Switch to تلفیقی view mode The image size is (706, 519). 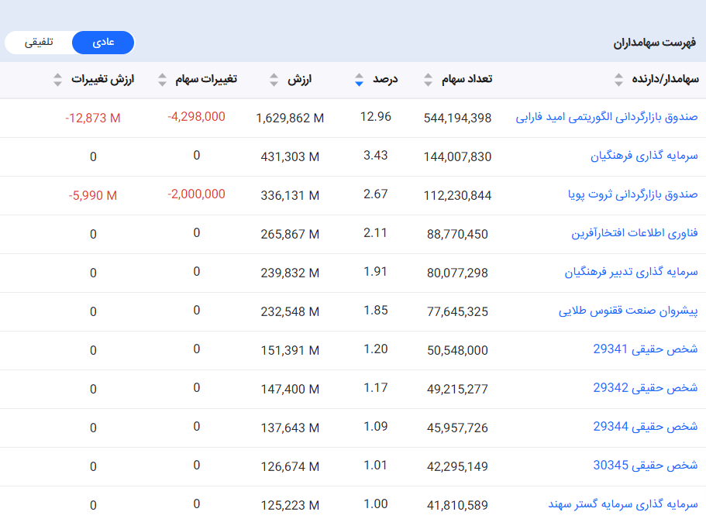(x=39, y=43)
